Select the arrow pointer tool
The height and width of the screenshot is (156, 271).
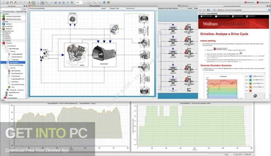click(42, 2)
